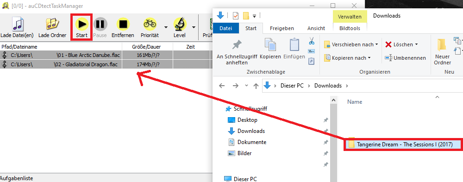The image size is (463, 182).
Task: Click the Level microscope icon
Action: tap(180, 24)
